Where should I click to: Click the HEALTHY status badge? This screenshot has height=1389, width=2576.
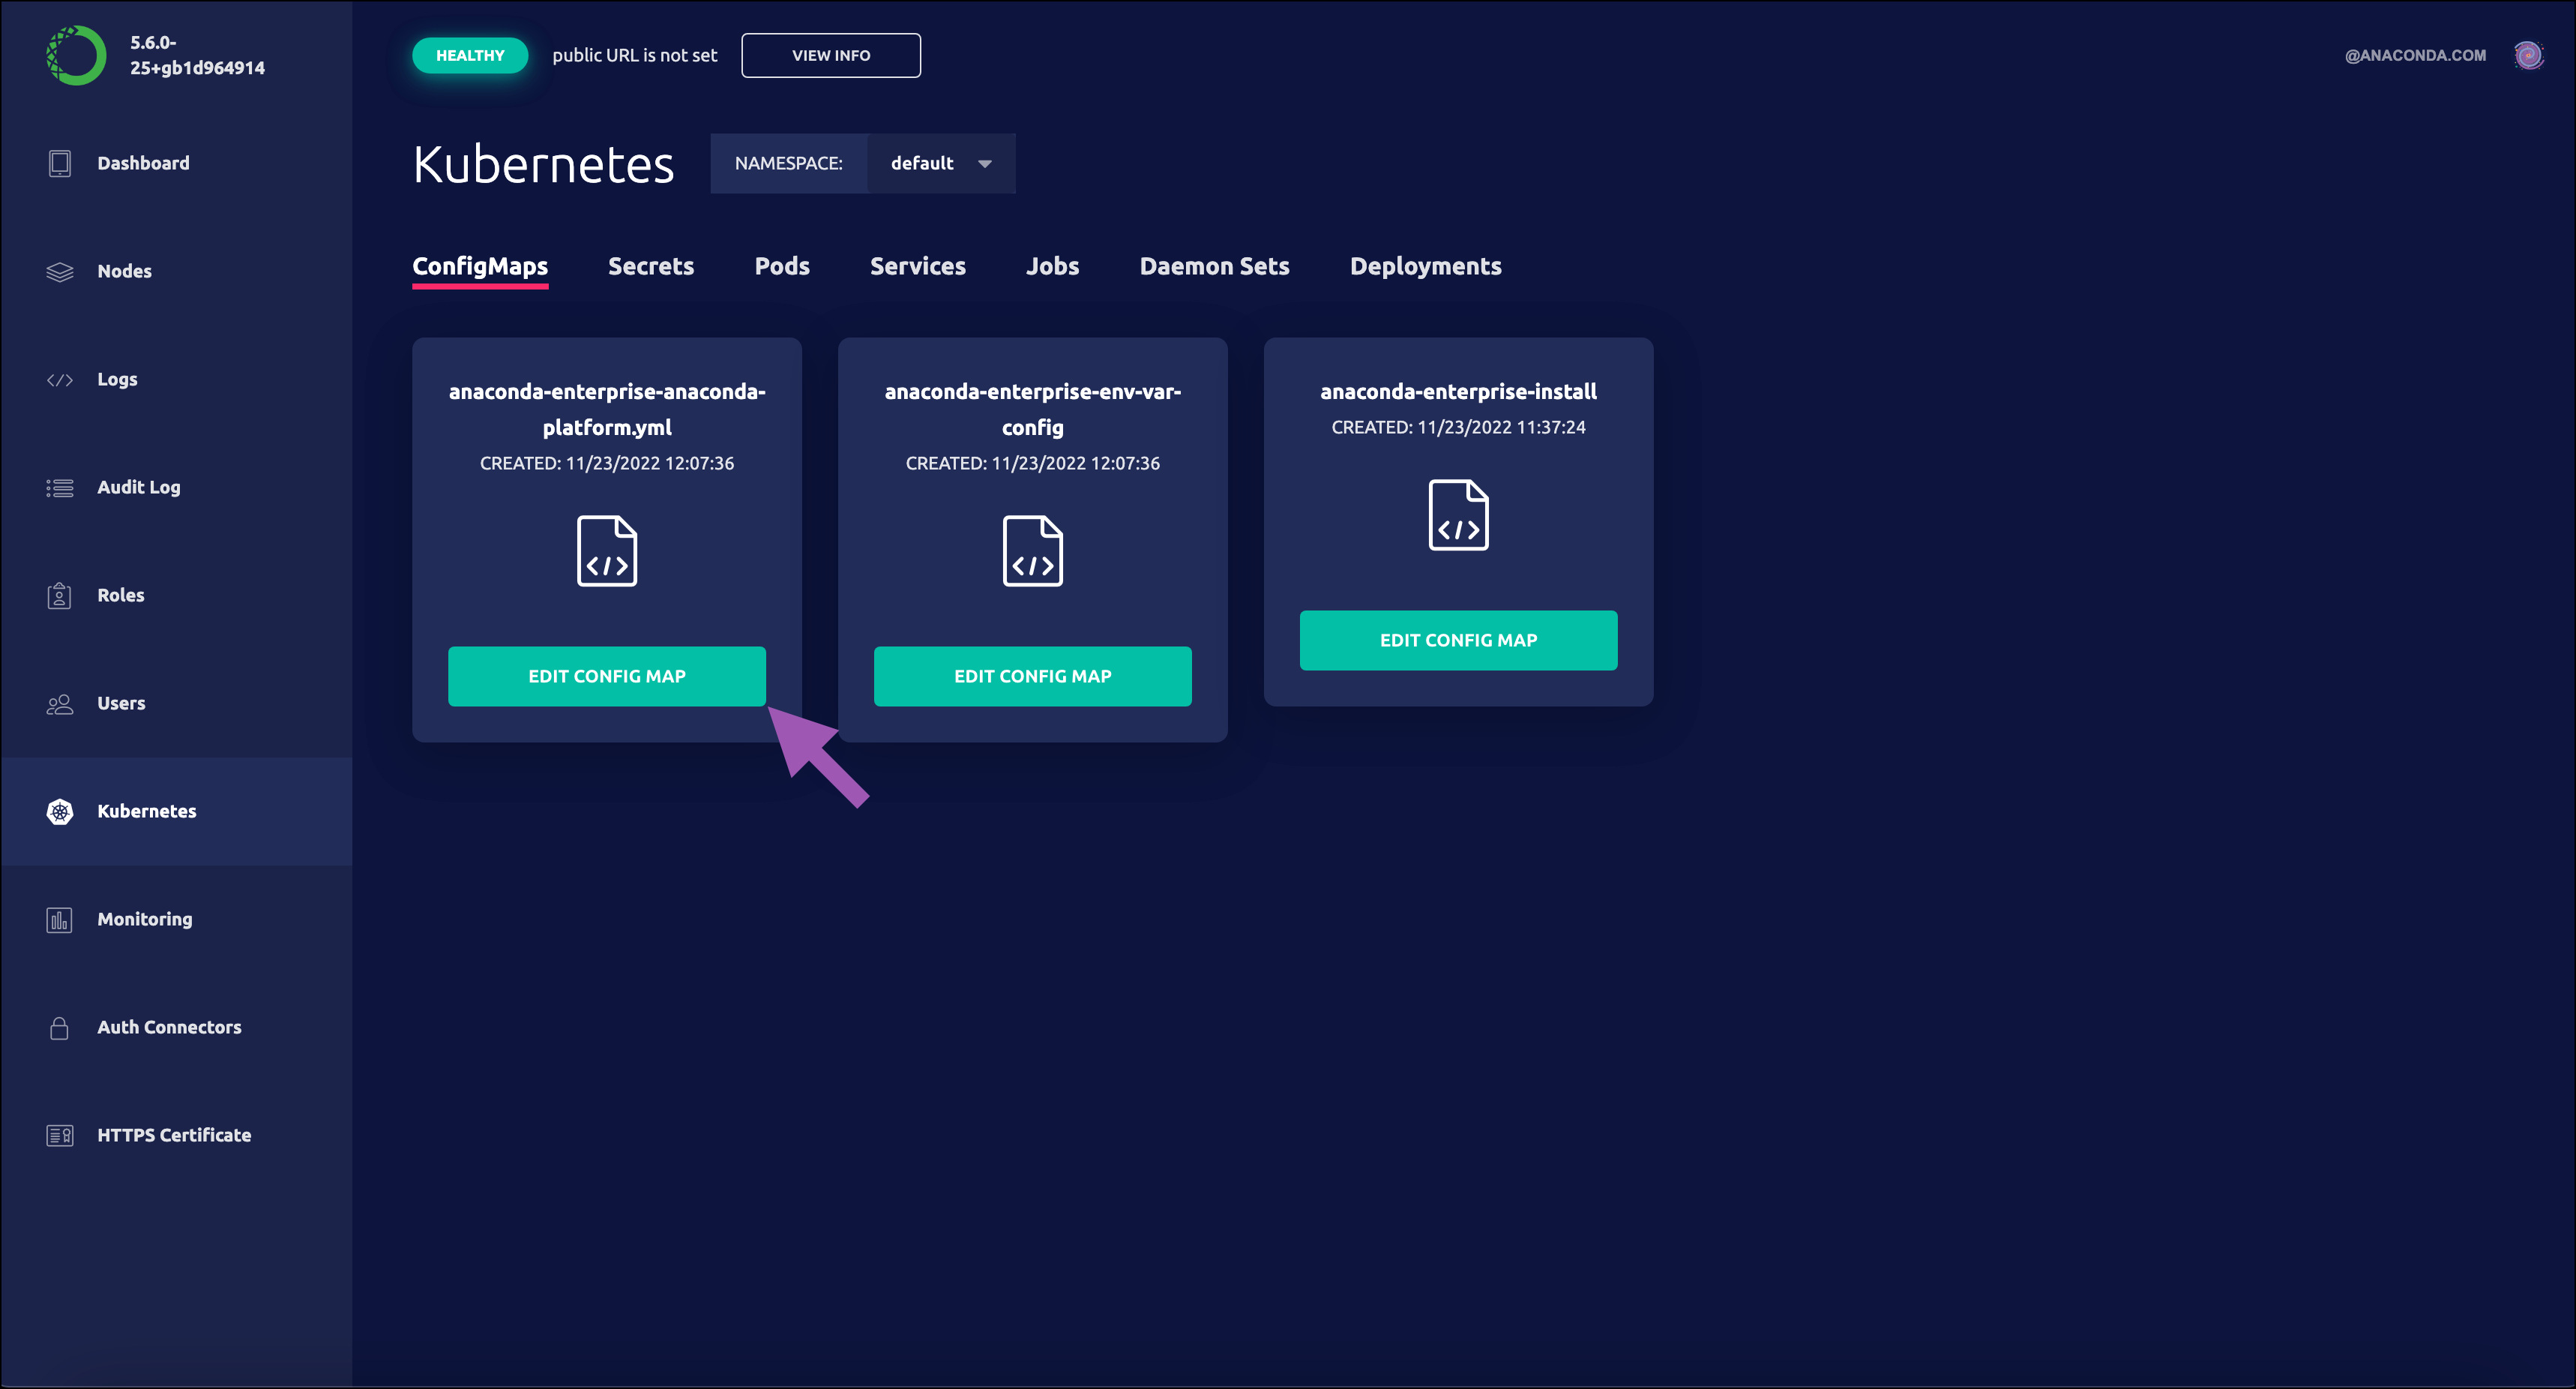click(470, 55)
